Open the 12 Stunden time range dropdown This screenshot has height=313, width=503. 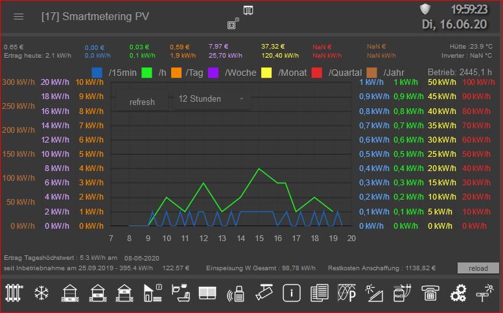[x=212, y=99]
